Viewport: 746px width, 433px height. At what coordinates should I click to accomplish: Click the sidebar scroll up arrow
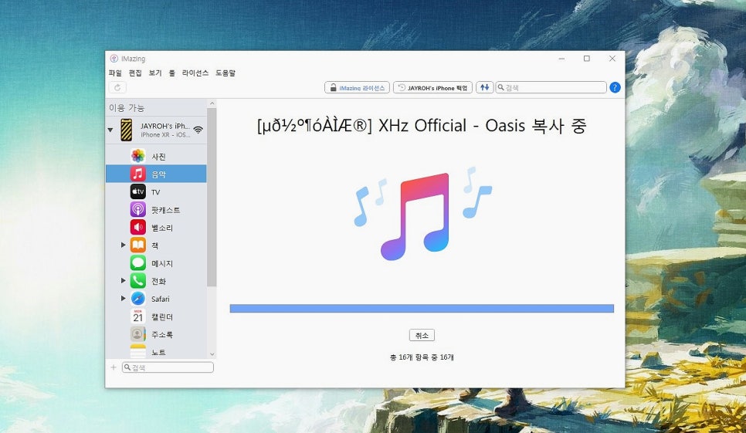coord(212,103)
